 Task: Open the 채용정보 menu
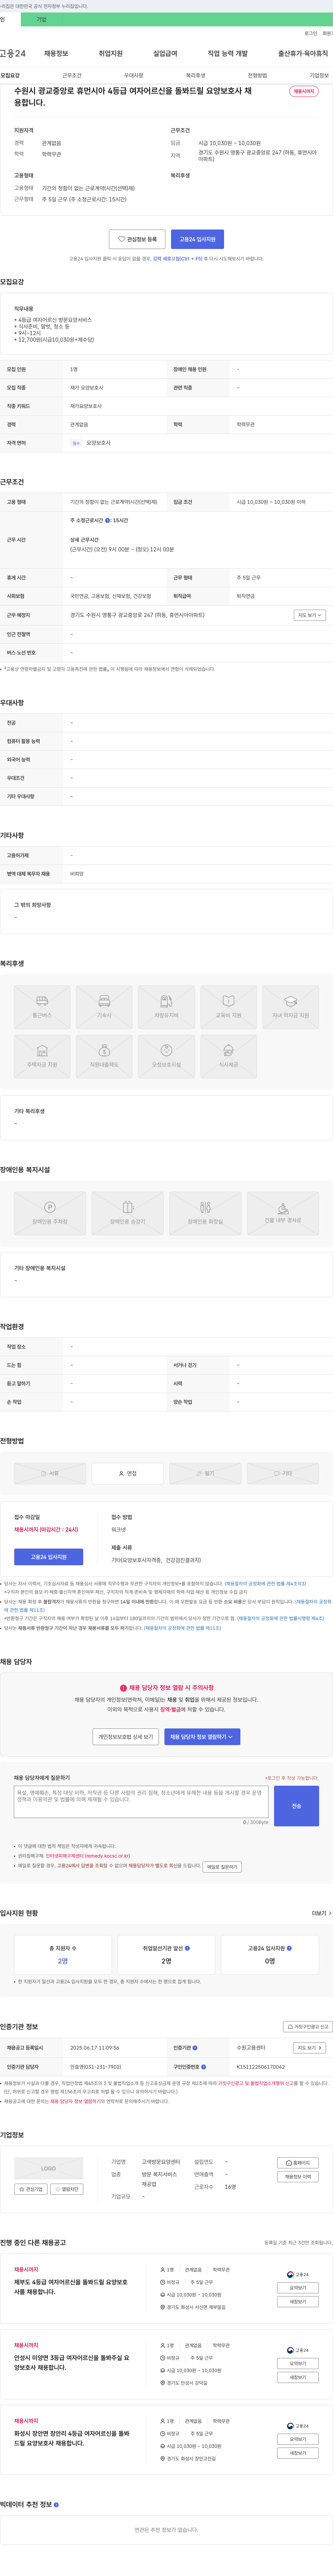pos(56,53)
